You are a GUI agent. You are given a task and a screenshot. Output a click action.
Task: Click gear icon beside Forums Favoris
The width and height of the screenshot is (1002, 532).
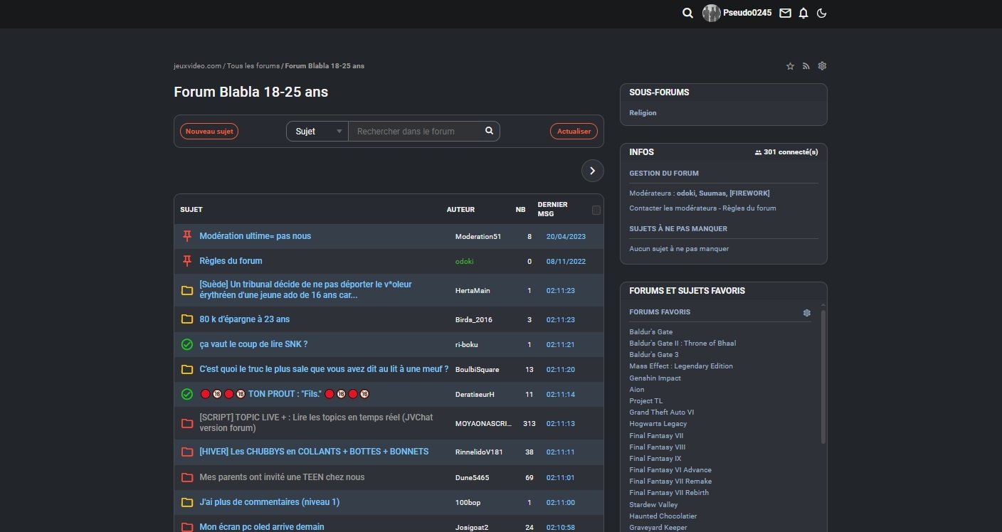point(806,312)
